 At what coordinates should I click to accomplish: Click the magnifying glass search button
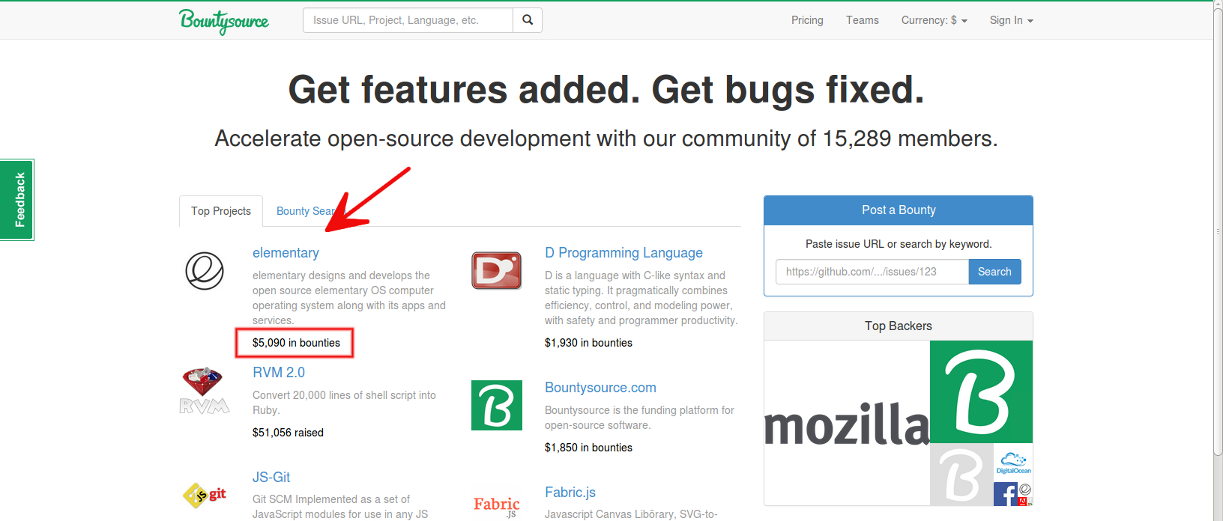click(x=528, y=20)
